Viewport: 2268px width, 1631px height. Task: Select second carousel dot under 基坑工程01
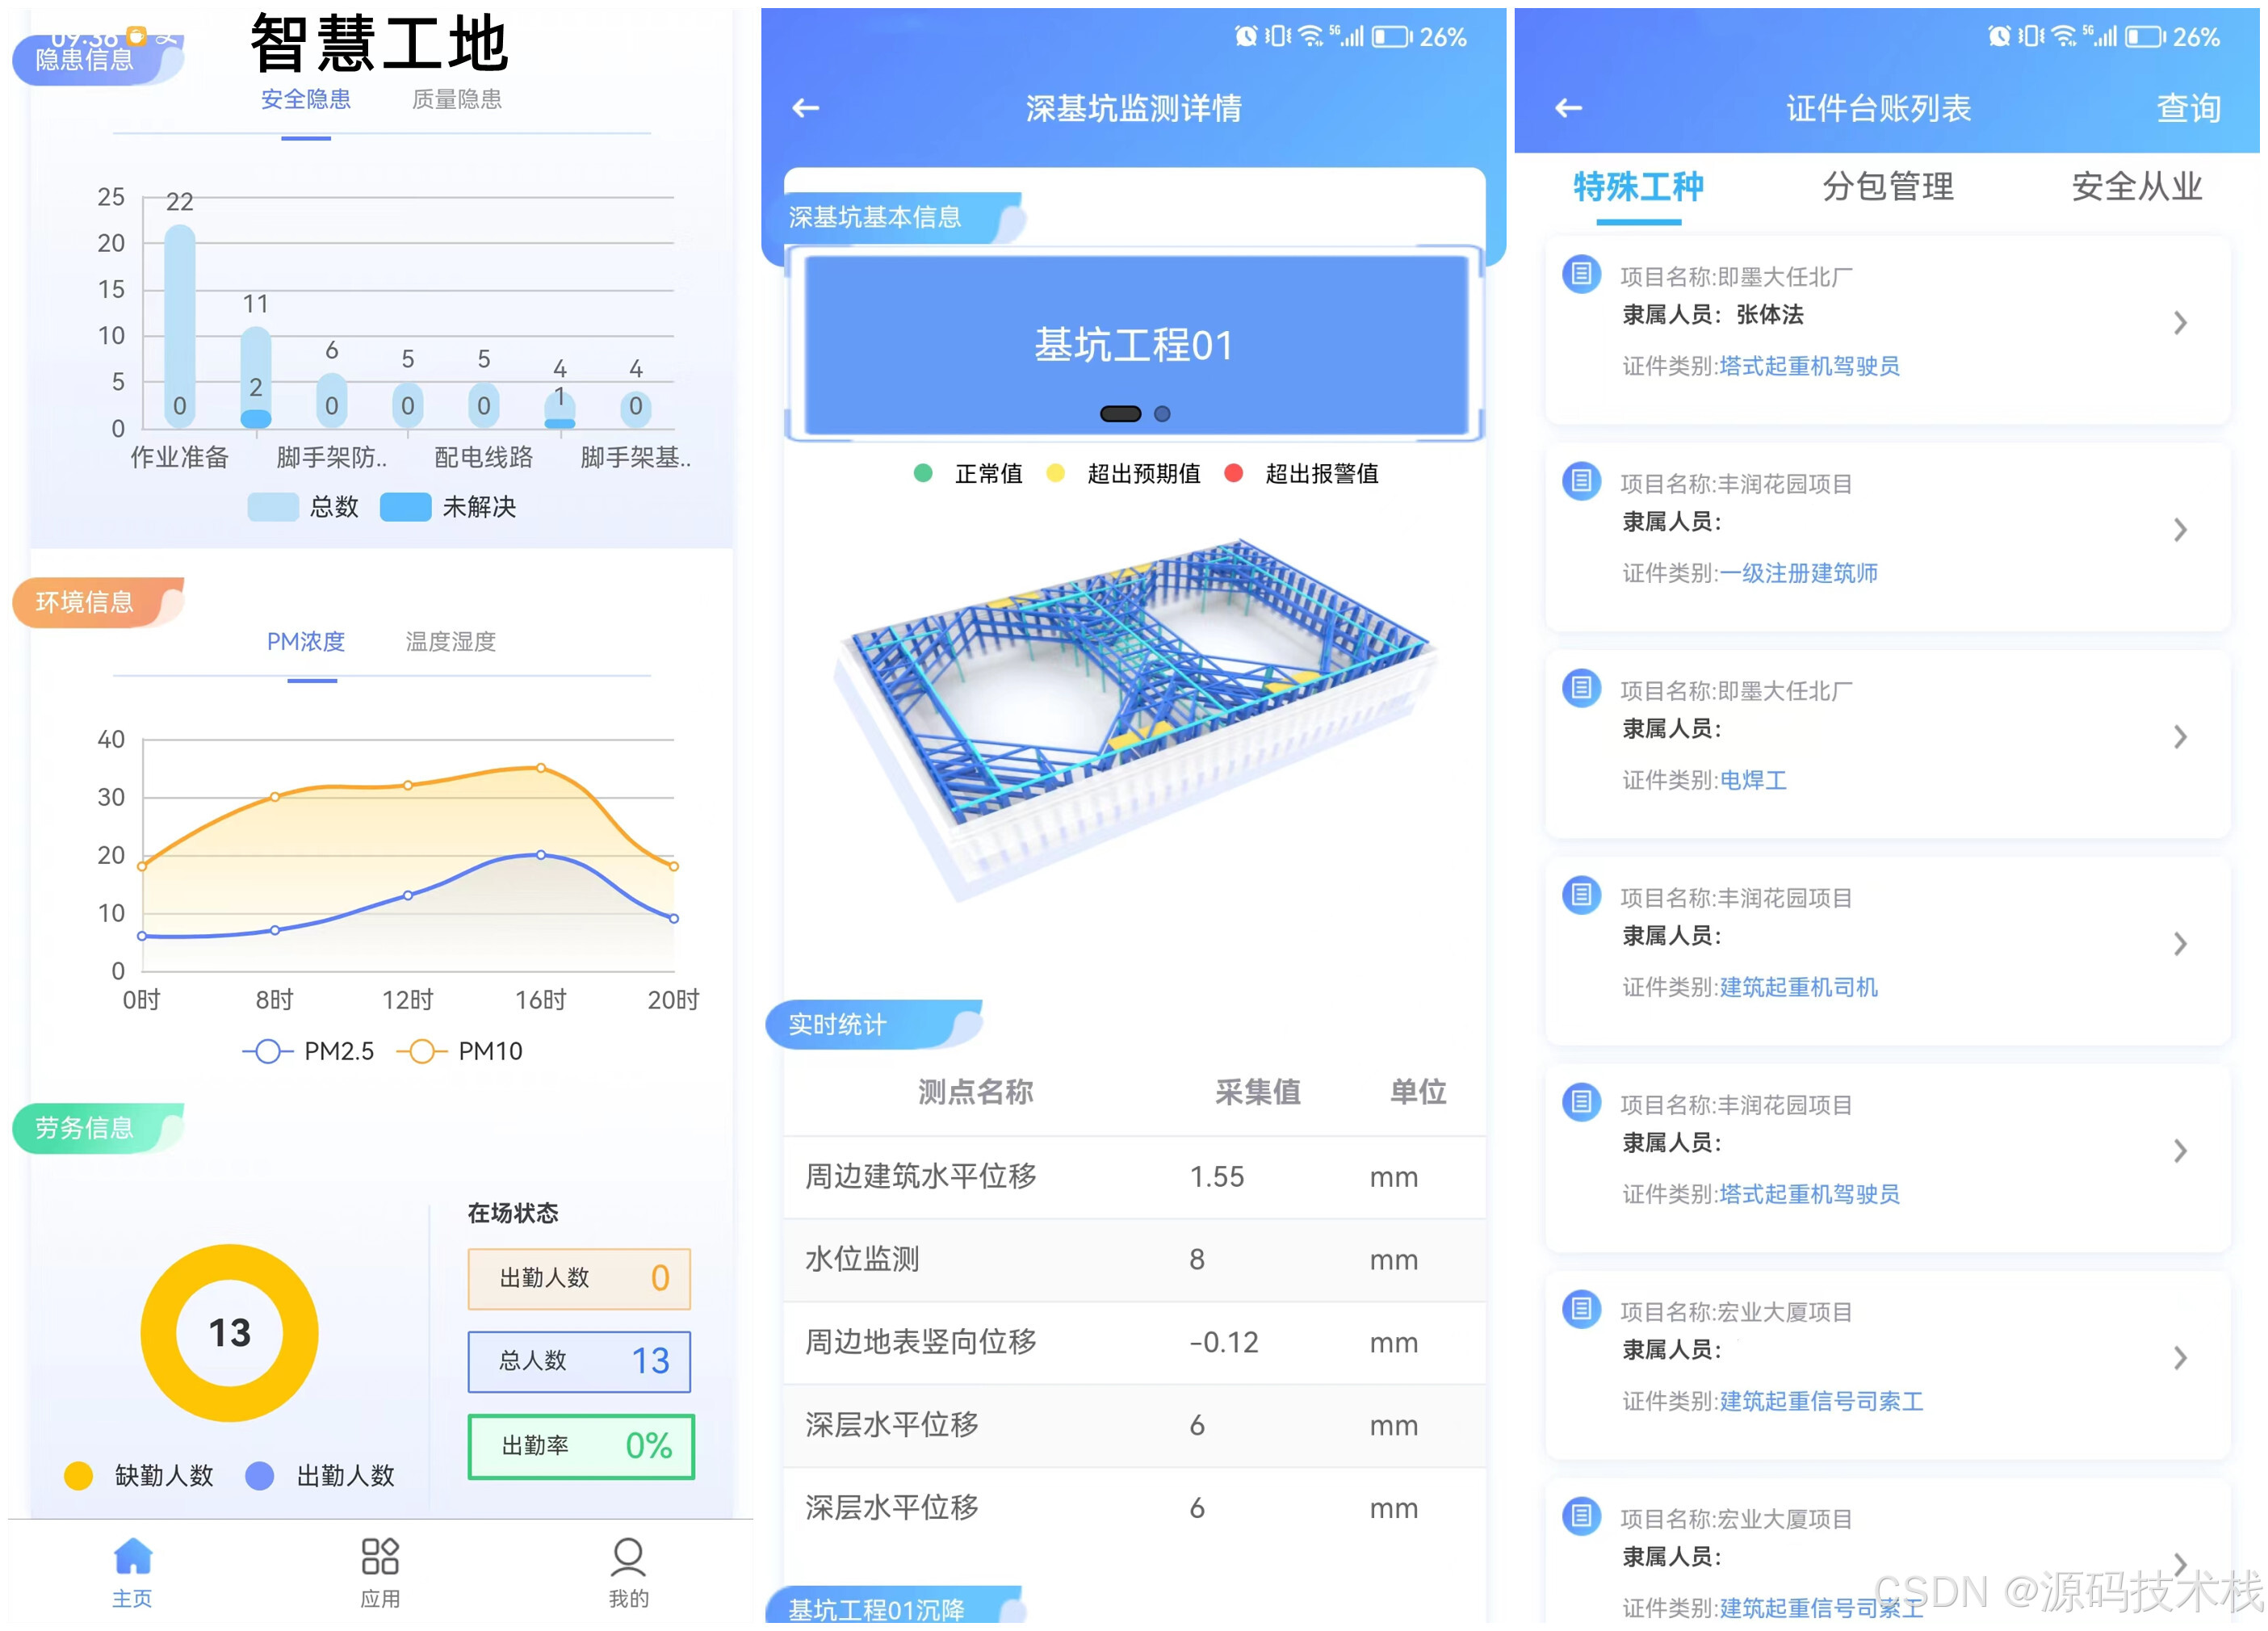coord(1162,414)
